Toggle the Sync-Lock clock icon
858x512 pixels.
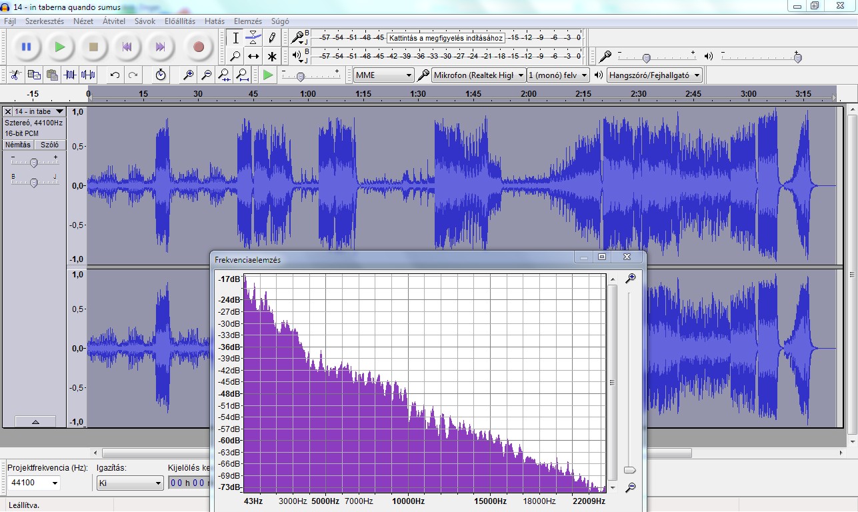pos(161,75)
